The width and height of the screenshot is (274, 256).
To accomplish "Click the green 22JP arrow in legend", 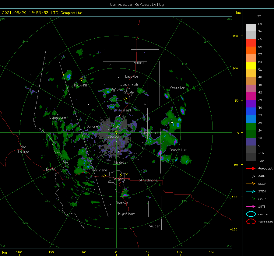I will click(x=251, y=199).
